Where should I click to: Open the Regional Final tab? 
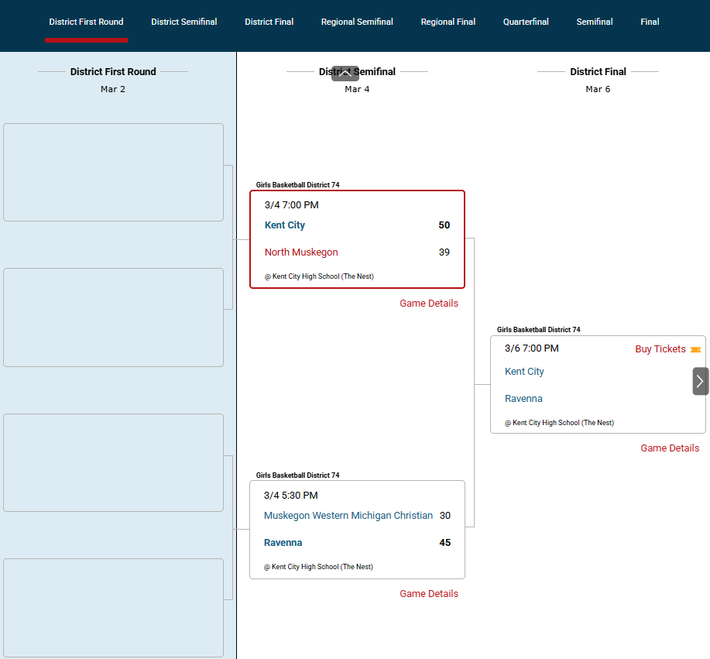point(448,22)
